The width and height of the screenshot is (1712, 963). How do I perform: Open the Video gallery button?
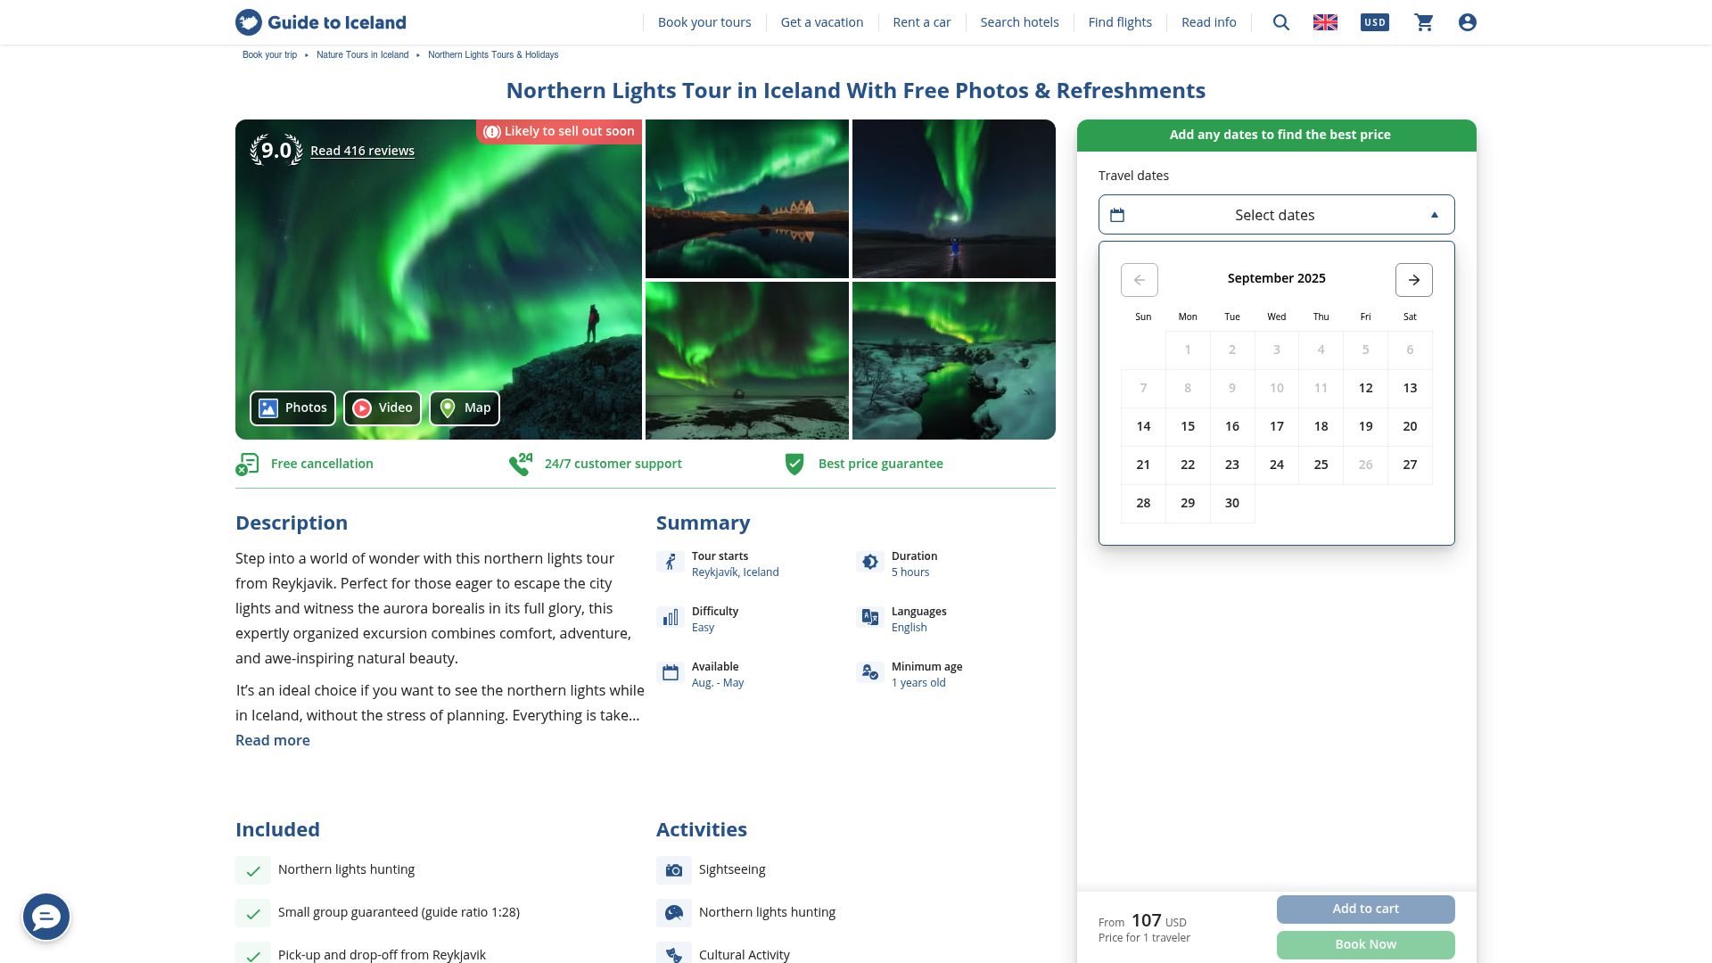tap(382, 408)
